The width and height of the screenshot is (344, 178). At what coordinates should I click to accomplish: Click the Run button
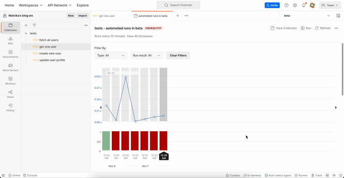[306, 28]
